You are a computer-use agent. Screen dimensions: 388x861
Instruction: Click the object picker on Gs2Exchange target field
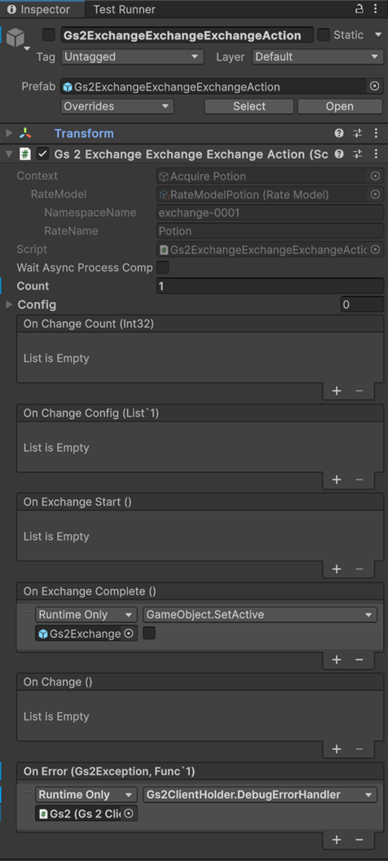tap(129, 634)
